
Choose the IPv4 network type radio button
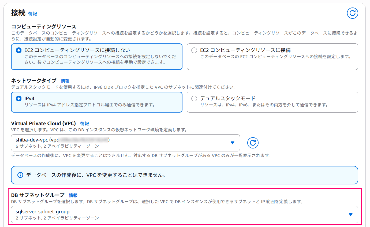coord(18,99)
